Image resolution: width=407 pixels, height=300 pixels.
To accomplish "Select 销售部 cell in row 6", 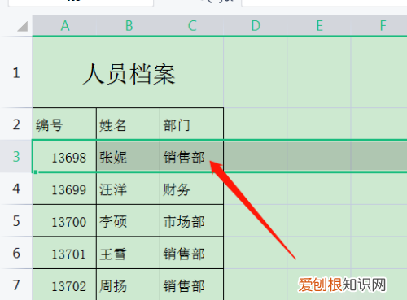I will pos(192,253).
